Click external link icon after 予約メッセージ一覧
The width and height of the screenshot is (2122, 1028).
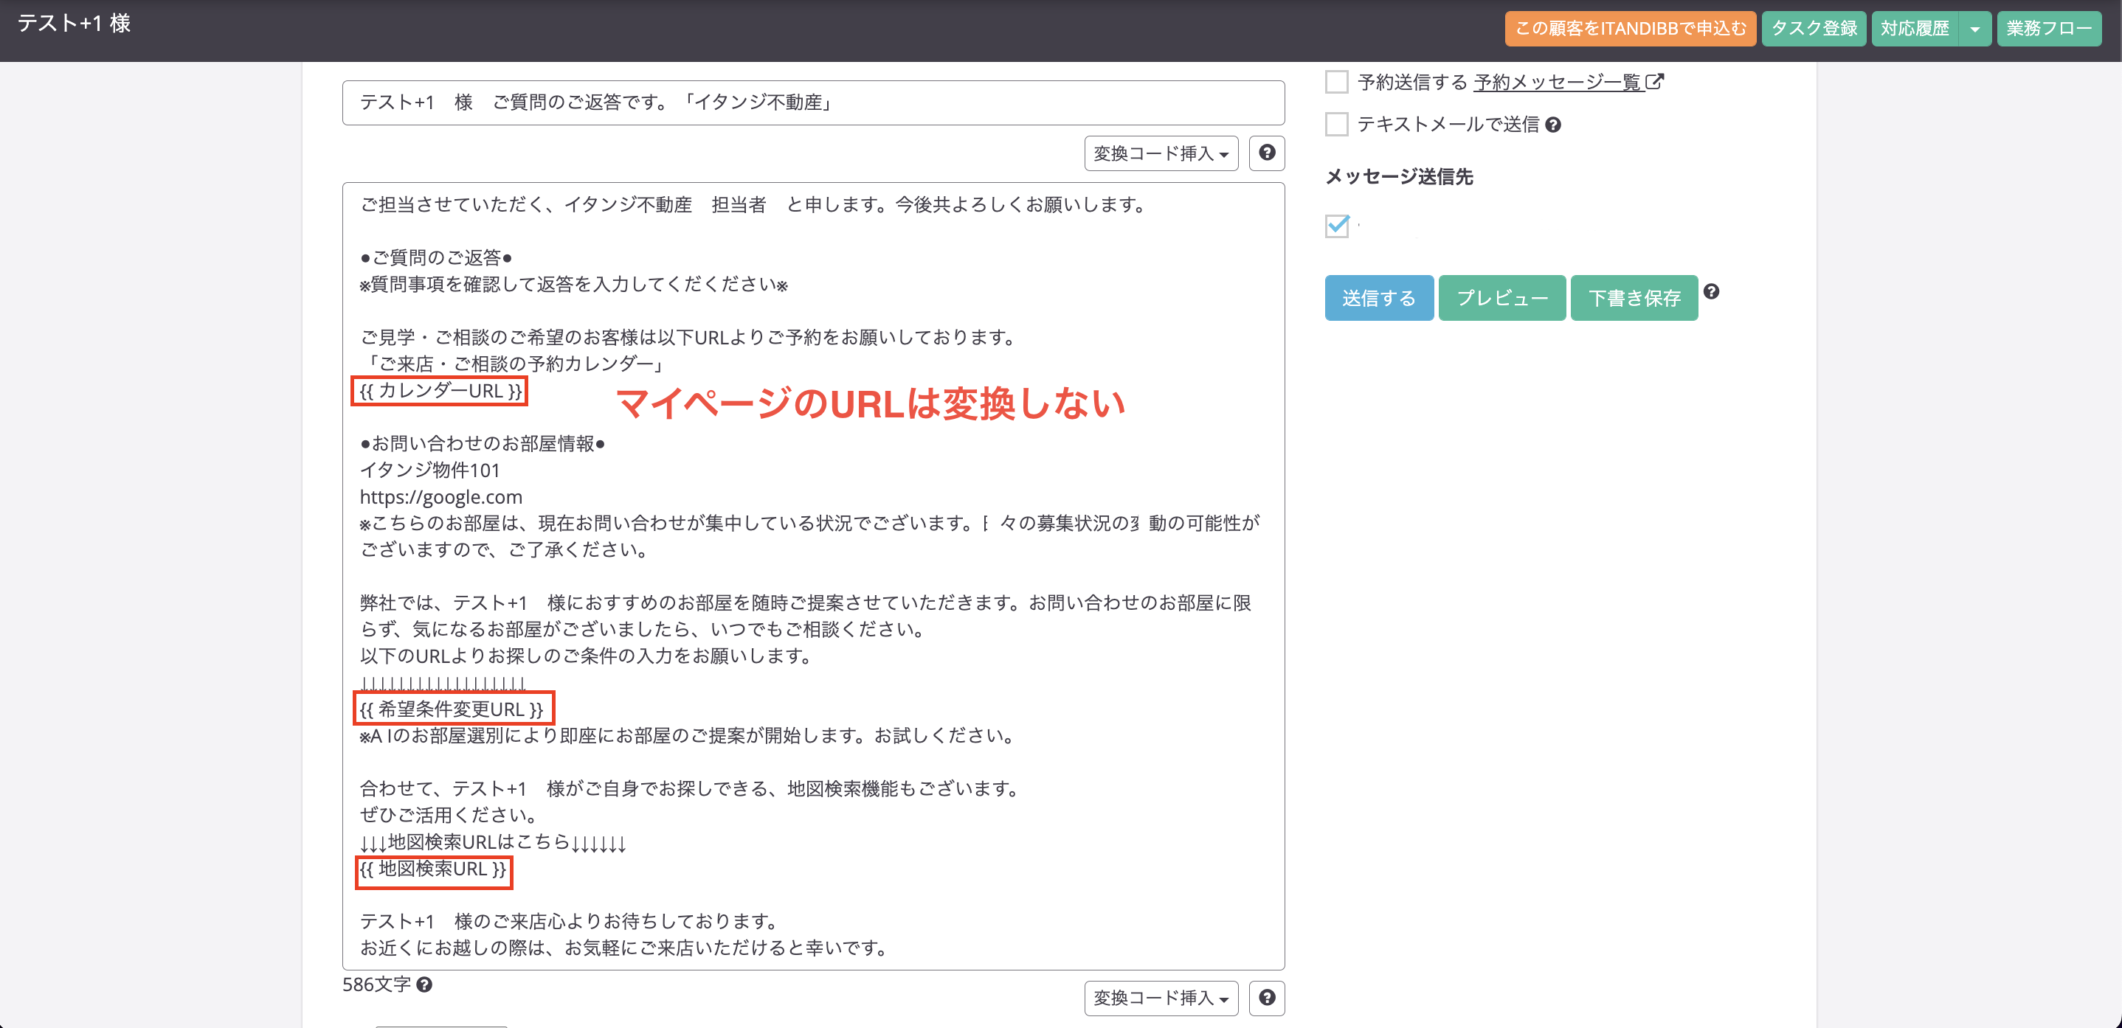[1654, 81]
